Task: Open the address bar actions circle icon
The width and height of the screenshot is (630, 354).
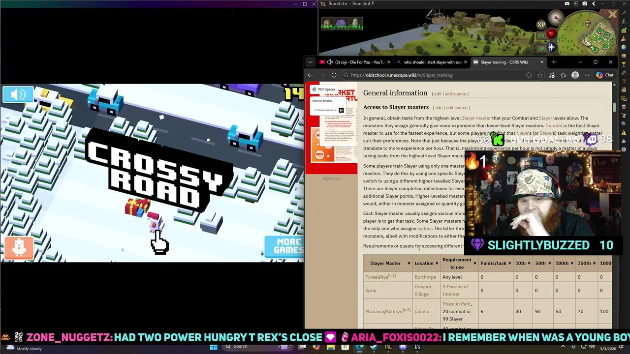Action: (x=529, y=75)
